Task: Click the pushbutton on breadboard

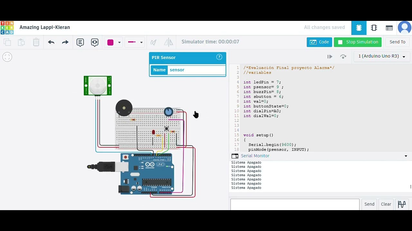Action: (x=166, y=129)
